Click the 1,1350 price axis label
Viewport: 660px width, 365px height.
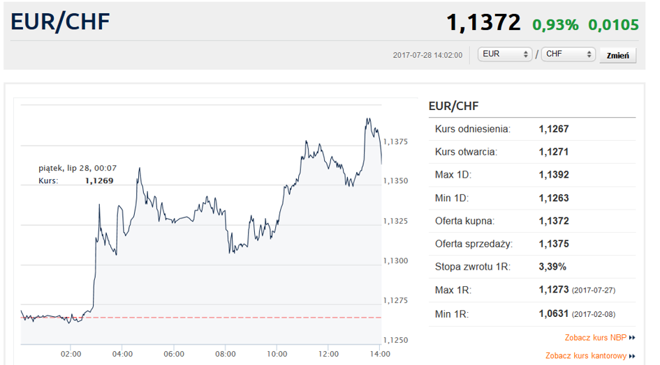(x=396, y=181)
